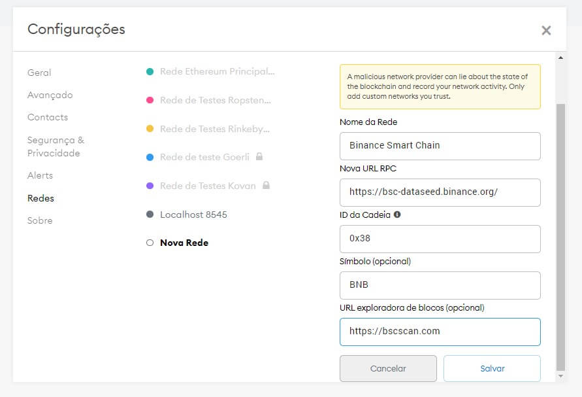Pick the Rede de teste Goerli network
The width and height of the screenshot is (582, 397).
pyautogui.click(x=205, y=157)
